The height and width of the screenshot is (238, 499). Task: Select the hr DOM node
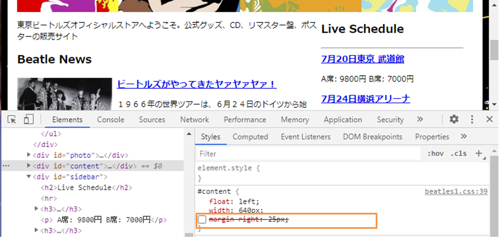(x=49, y=198)
